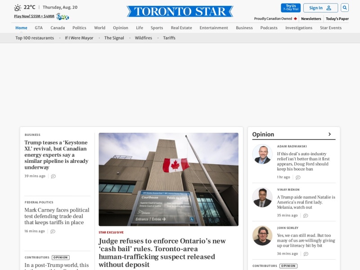The image size is (360, 270).
Task: Open Doug Ford booze ban column
Action: (303, 162)
